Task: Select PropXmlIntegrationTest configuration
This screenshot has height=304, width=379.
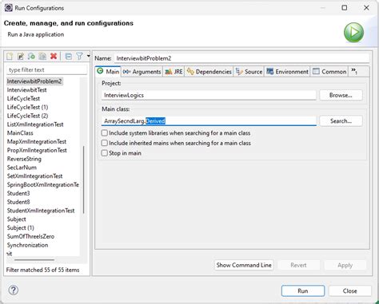Action: [x=37, y=150]
